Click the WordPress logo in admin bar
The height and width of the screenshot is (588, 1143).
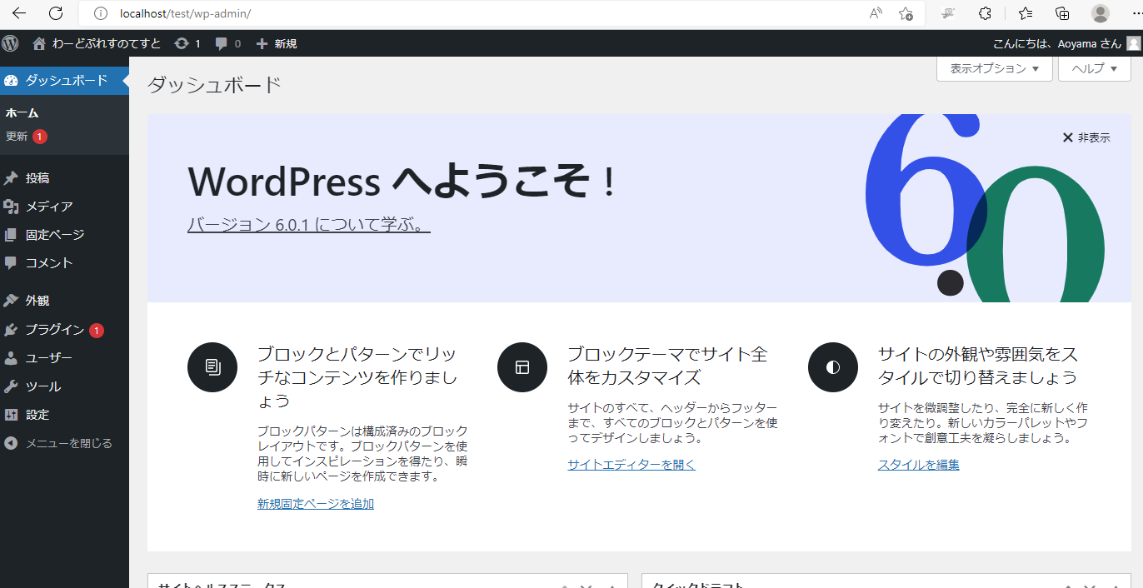tap(10, 43)
